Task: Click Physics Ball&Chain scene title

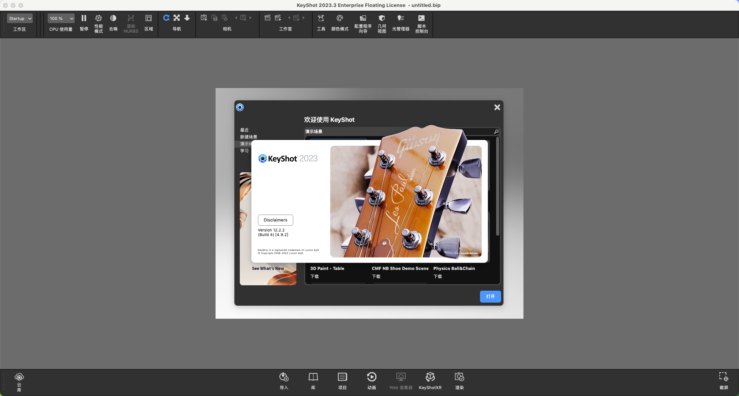Action: pos(454,268)
